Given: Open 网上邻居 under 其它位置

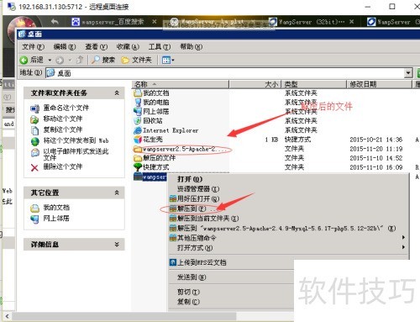Looking at the screenshot, I should tap(56, 219).
